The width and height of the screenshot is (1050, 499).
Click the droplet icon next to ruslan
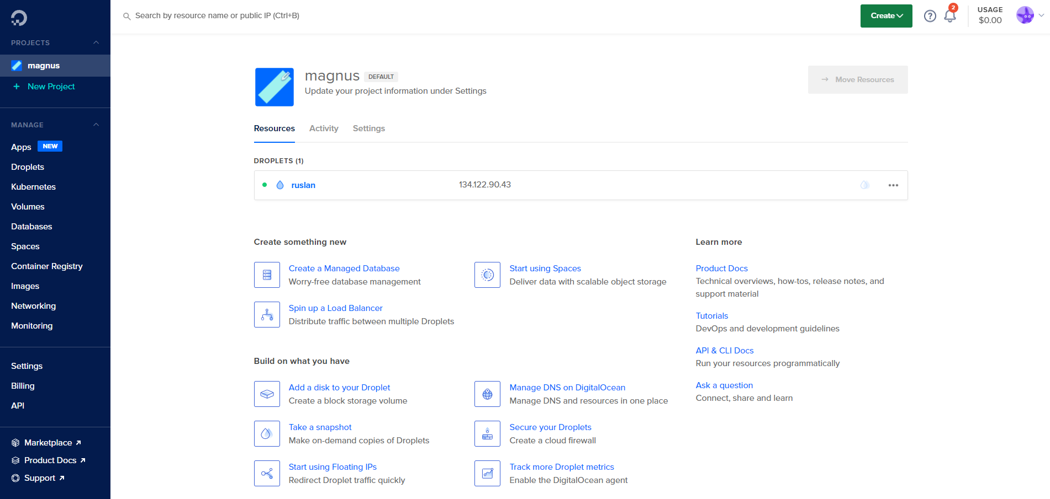pyautogui.click(x=280, y=185)
